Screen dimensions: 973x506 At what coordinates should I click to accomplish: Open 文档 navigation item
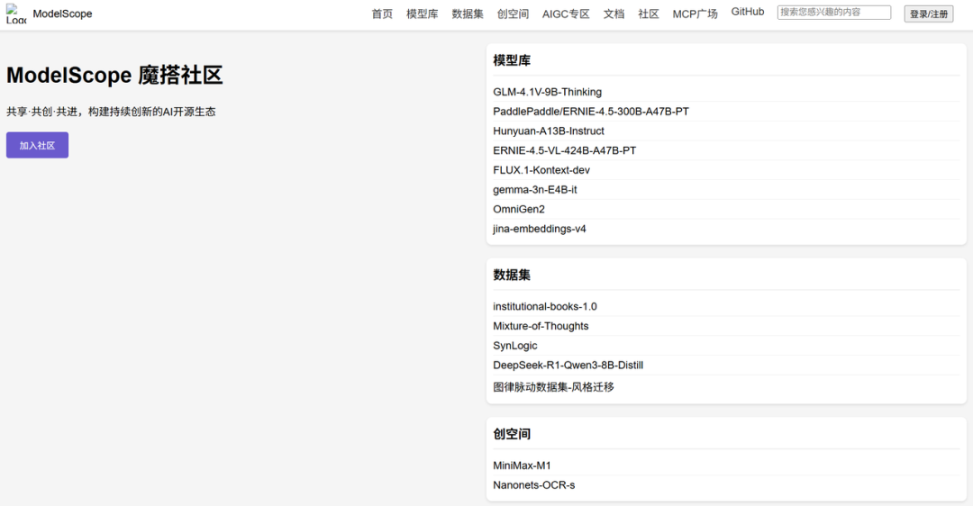pyautogui.click(x=614, y=14)
